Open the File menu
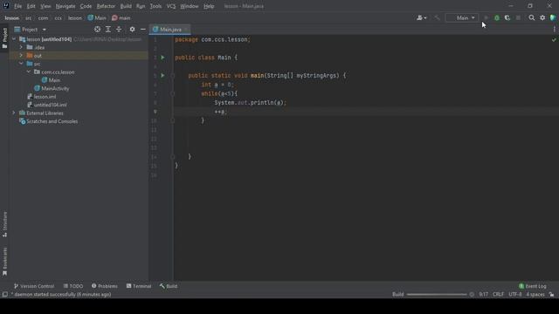Viewport: 559px width, 314px height. click(x=17, y=6)
